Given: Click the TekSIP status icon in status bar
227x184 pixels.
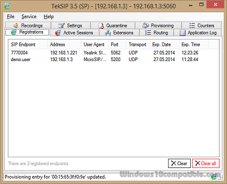Looking at the screenshot, I should tap(214, 177).
